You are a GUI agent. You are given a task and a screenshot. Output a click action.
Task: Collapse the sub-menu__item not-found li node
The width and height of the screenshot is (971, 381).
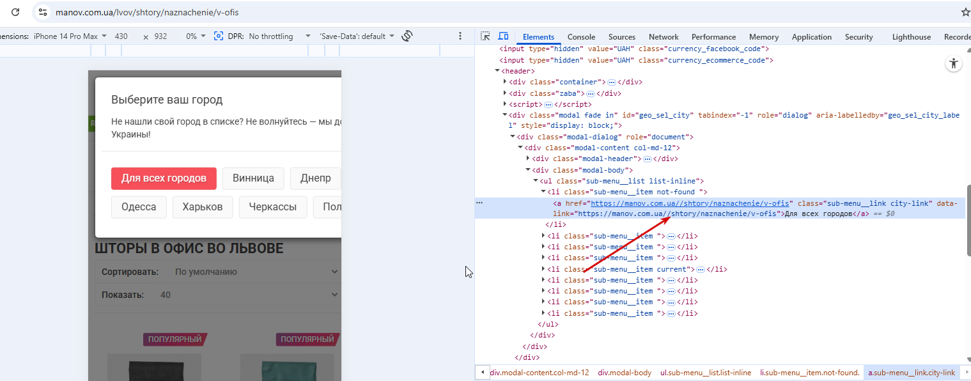coord(543,192)
